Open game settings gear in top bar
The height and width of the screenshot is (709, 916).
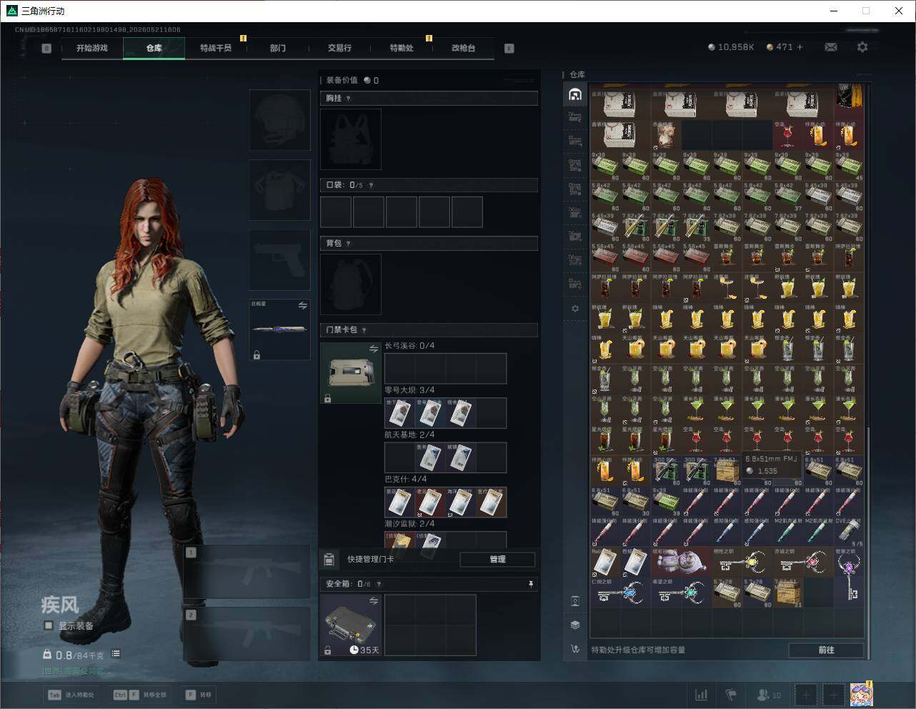862,47
